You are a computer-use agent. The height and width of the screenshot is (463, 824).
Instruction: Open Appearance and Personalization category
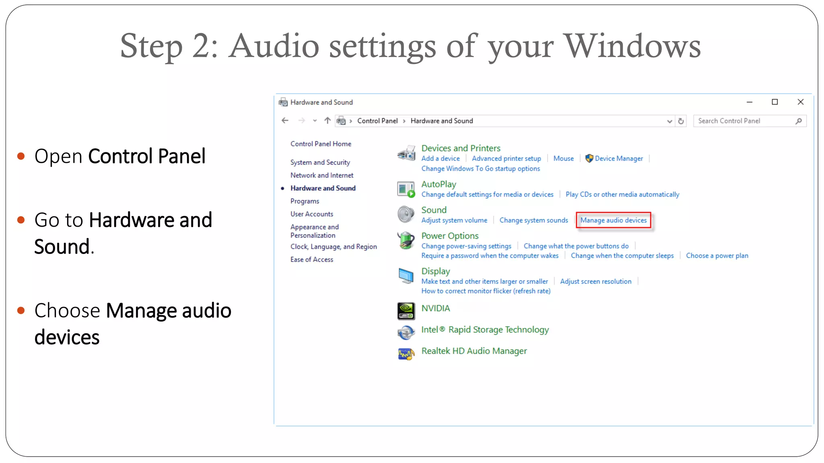click(315, 231)
